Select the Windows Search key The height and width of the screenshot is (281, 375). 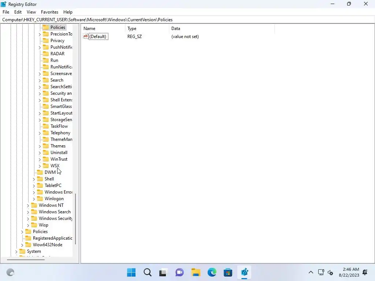coord(55,212)
